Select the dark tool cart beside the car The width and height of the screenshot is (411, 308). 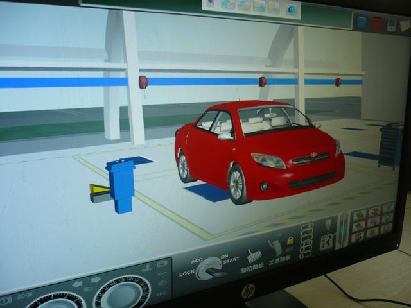(391, 146)
